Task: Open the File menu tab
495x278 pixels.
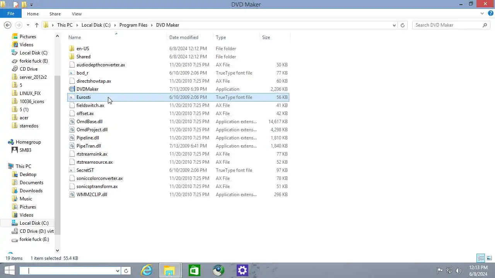Action: (x=11, y=14)
